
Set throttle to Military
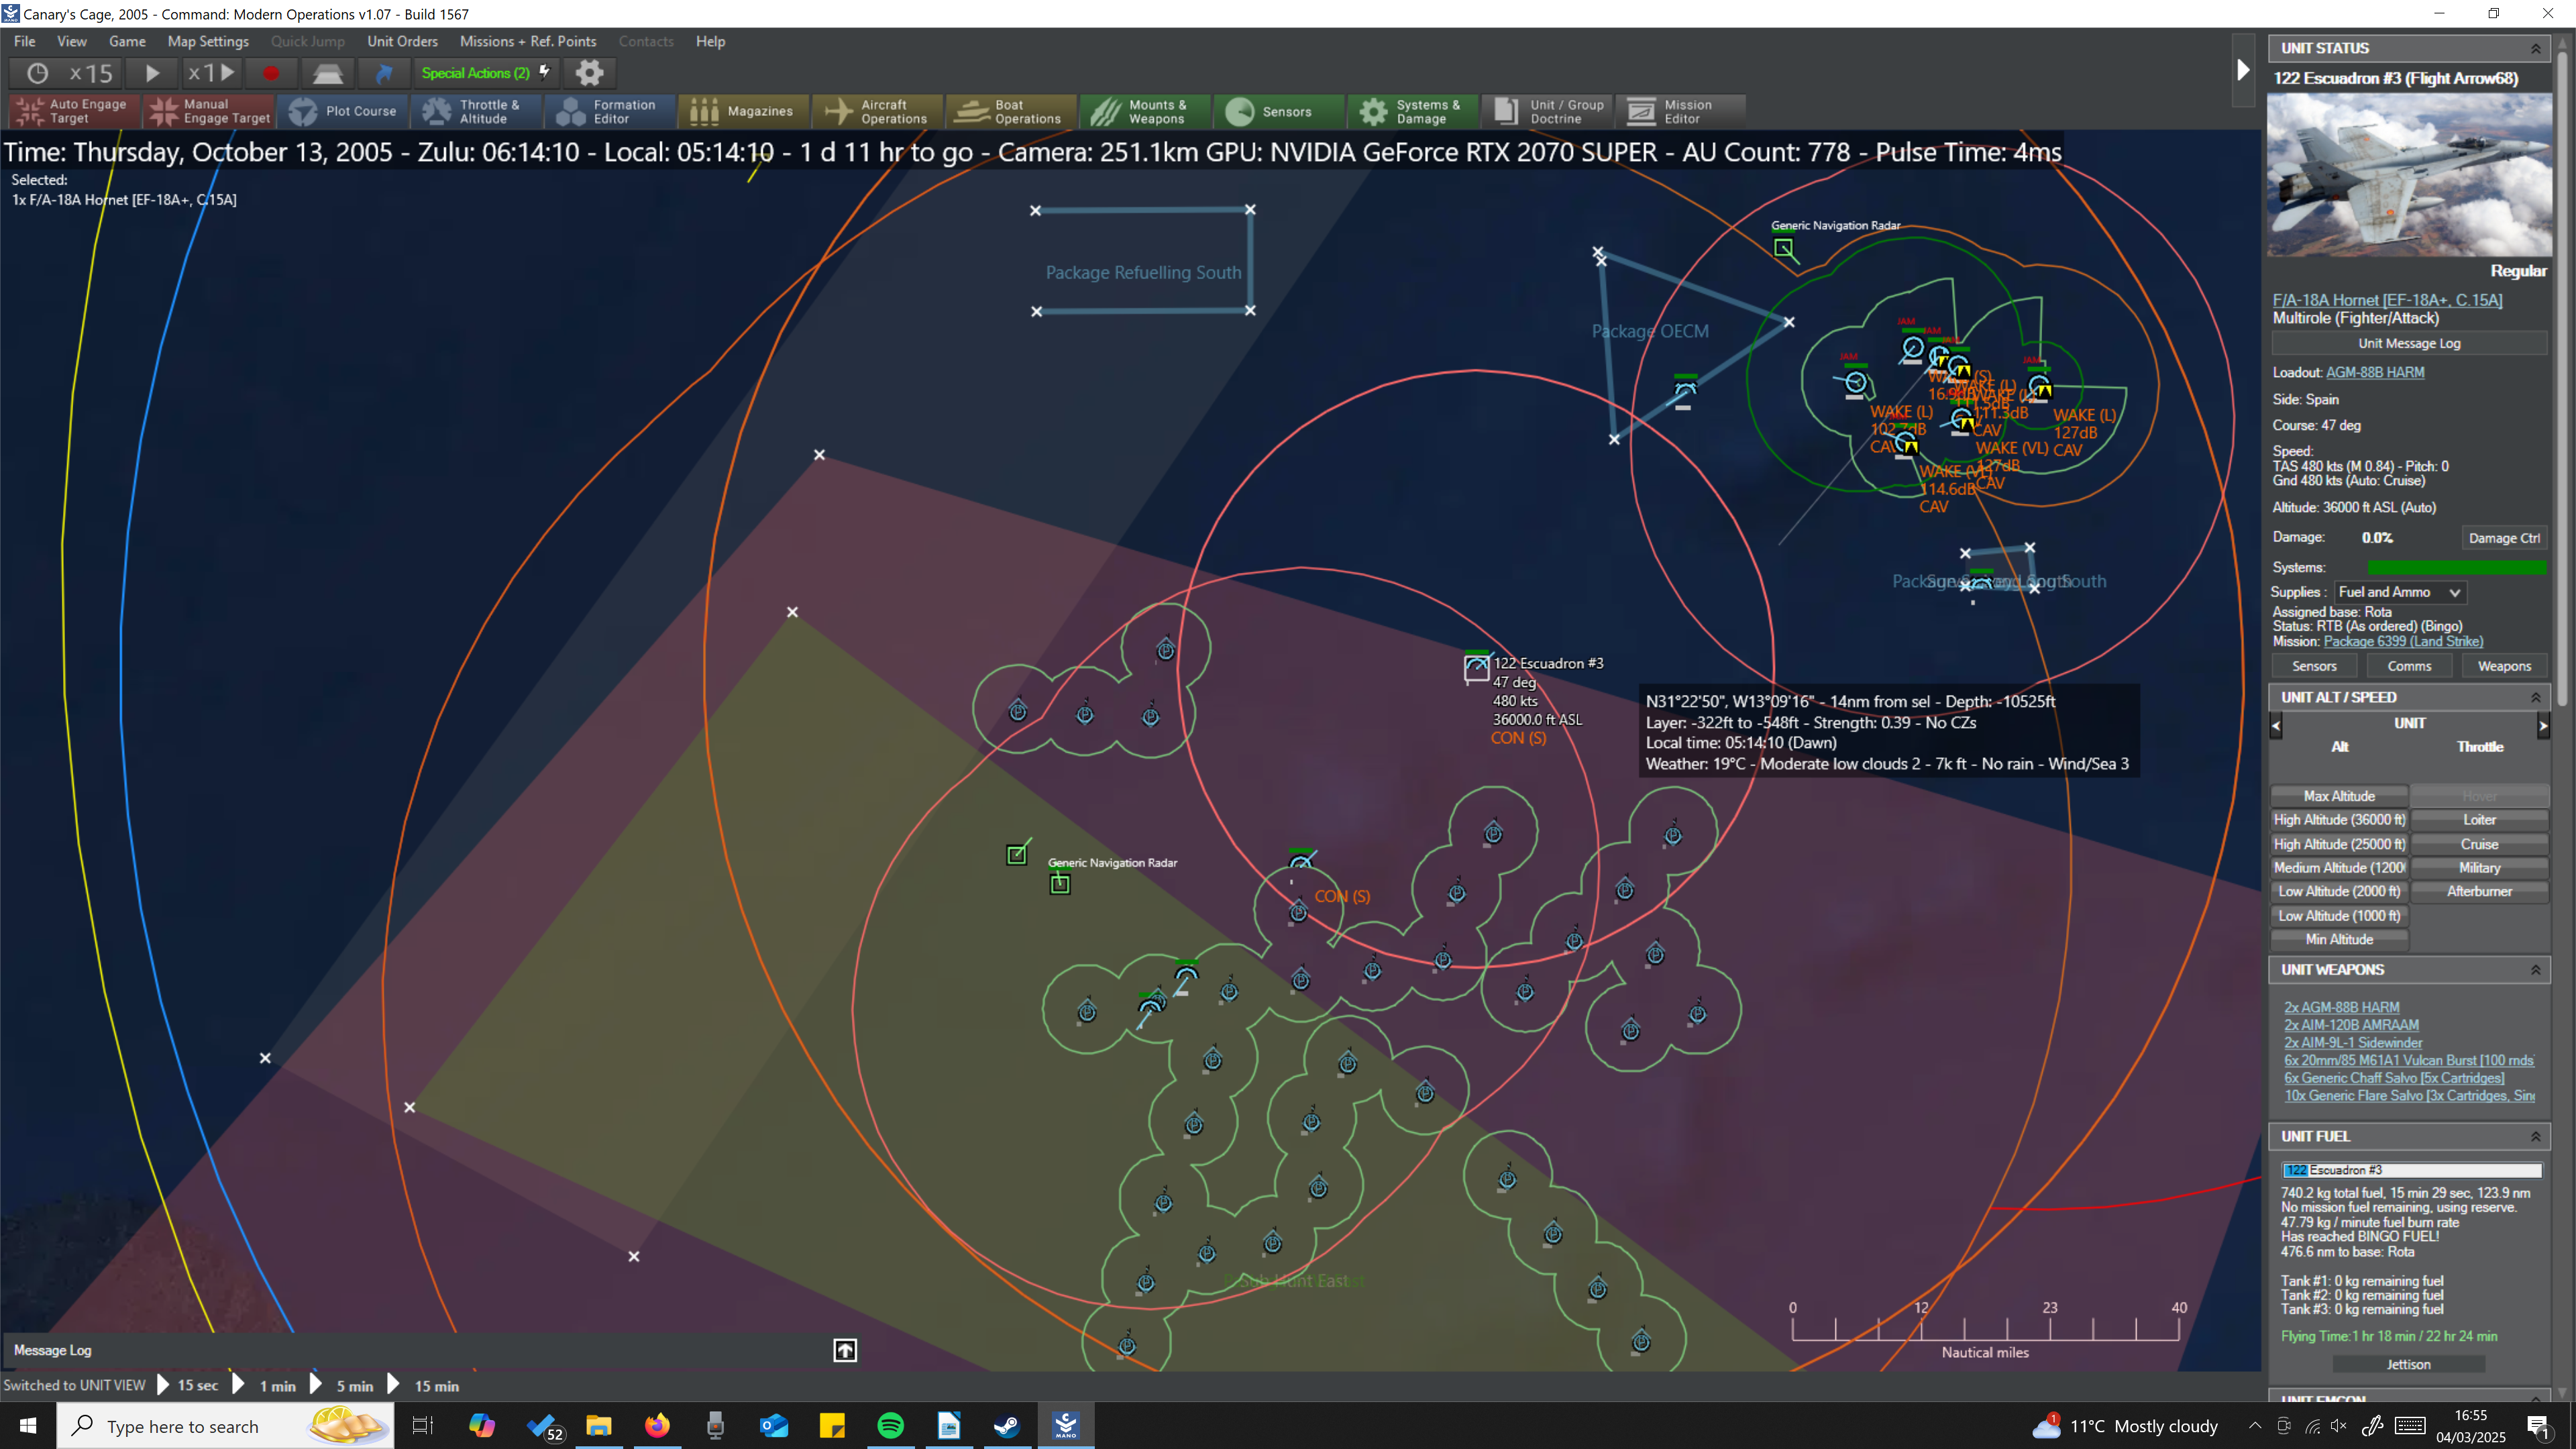click(2479, 868)
